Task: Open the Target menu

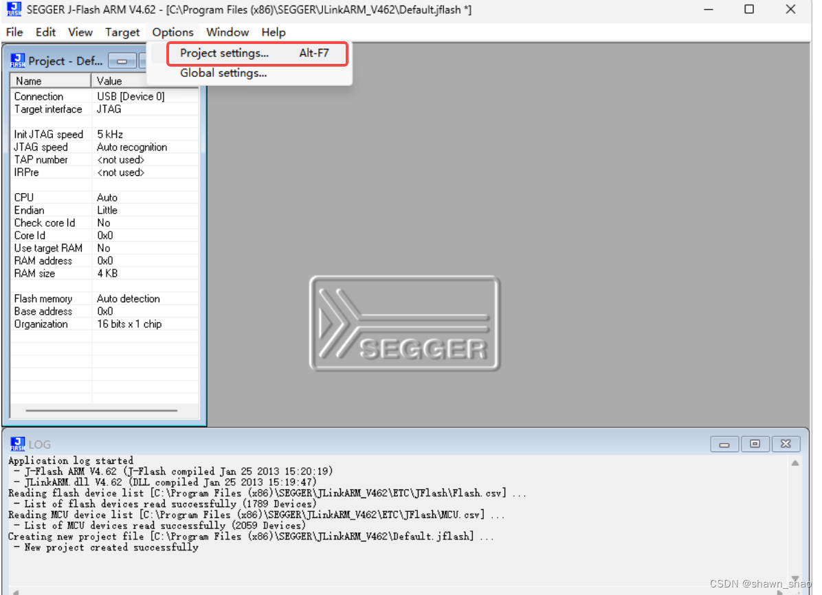Action: [122, 32]
